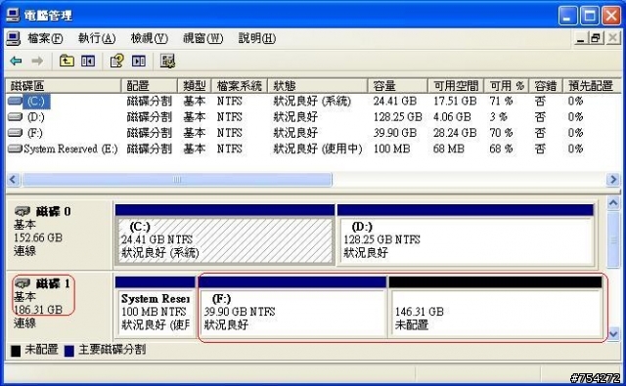Open the 檔案(F) menu
Screen dimensions: 626x386
[x=45, y=38]
